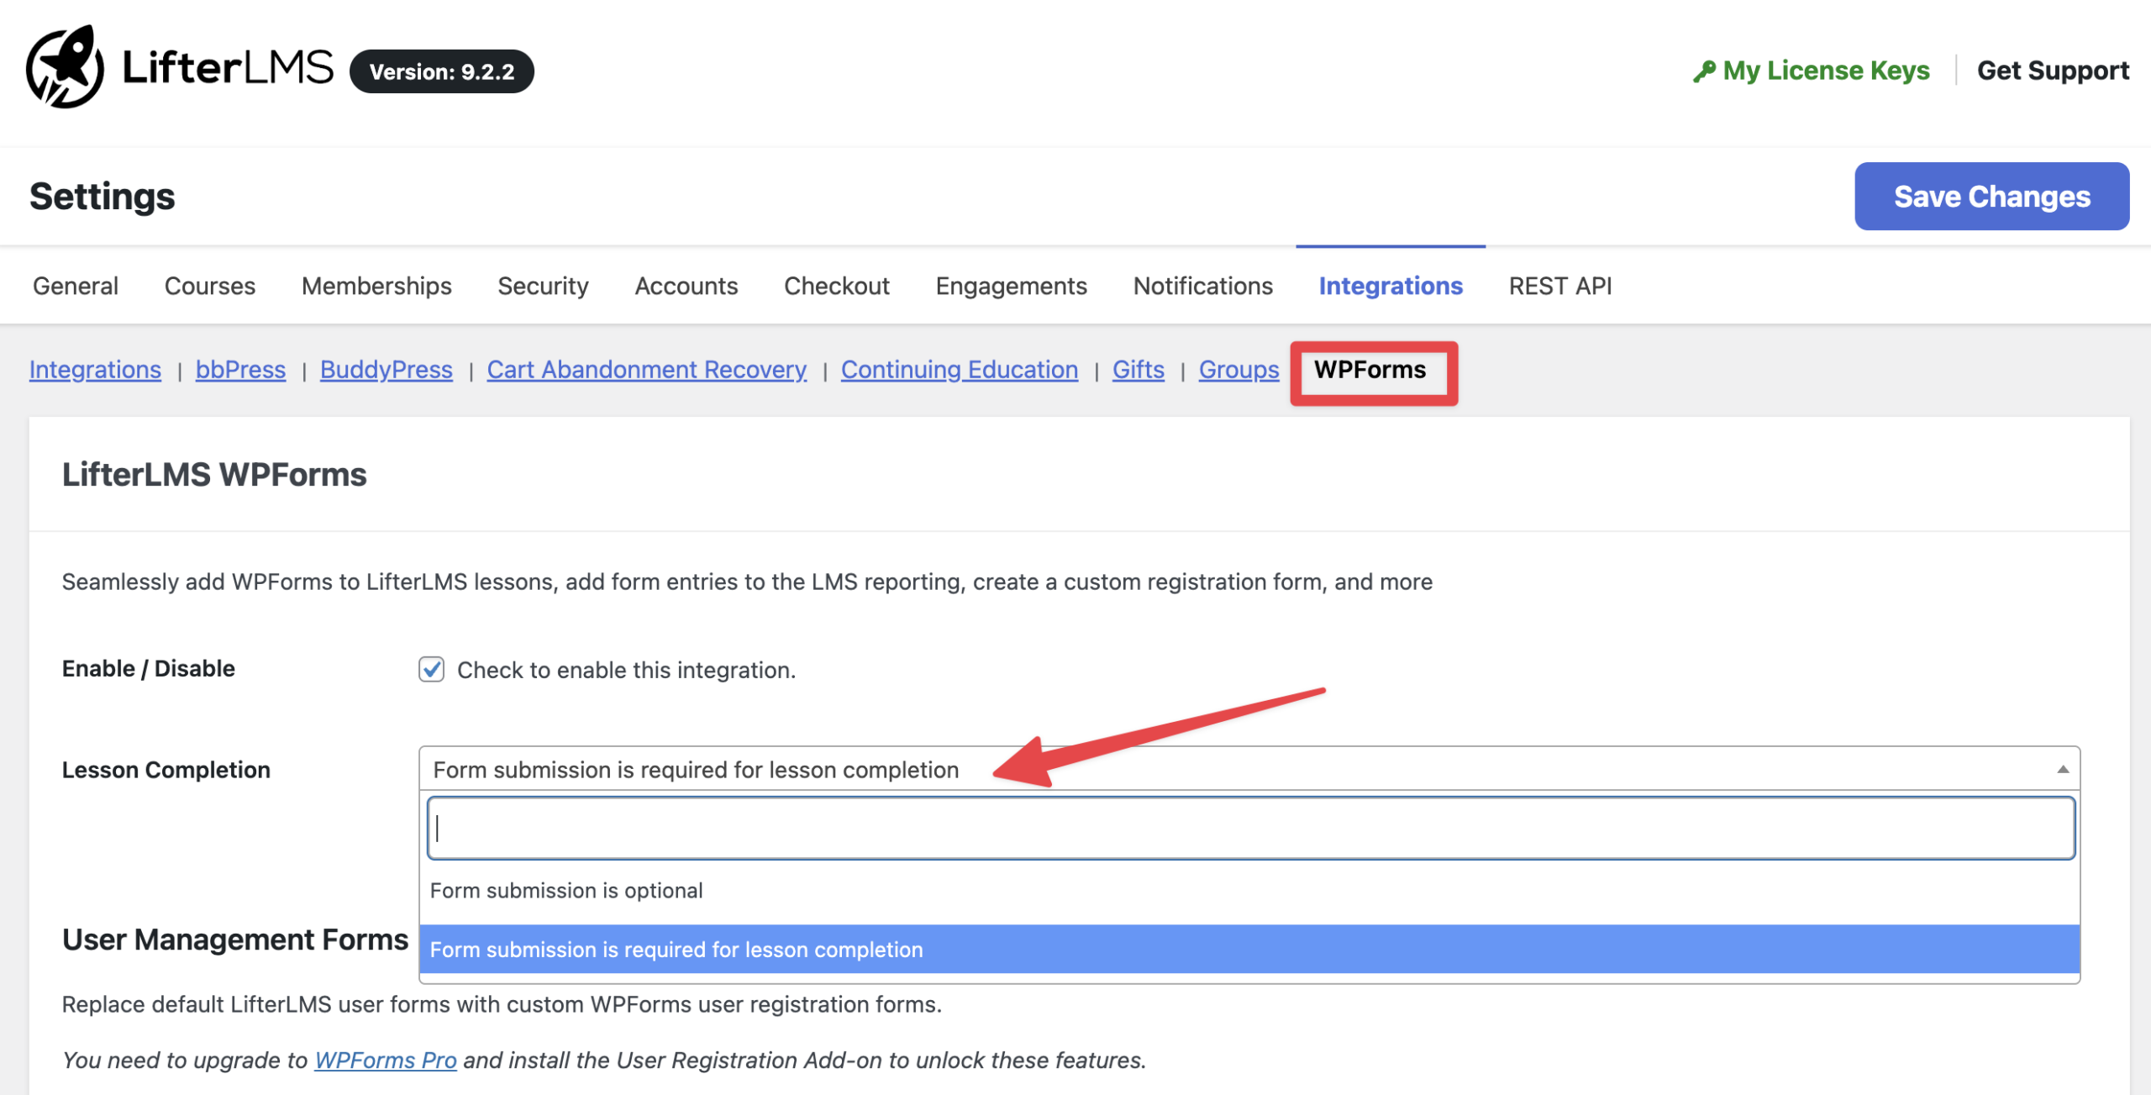This screenshot has width=2151, height=1095.
Task: Choose 'Form submission is optional' option
Action: [x=1249, y=891]
